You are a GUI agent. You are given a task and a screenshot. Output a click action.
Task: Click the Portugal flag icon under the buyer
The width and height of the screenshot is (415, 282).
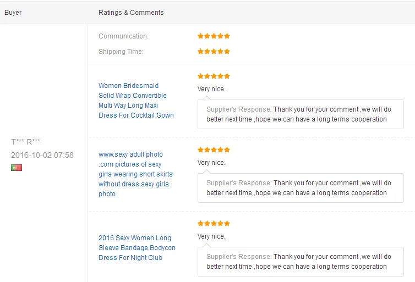(17, 168)
